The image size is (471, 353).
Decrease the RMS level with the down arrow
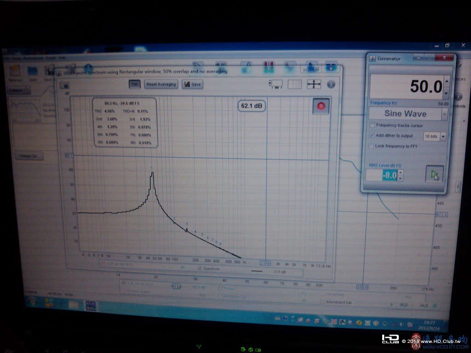[x=400, y=178]
